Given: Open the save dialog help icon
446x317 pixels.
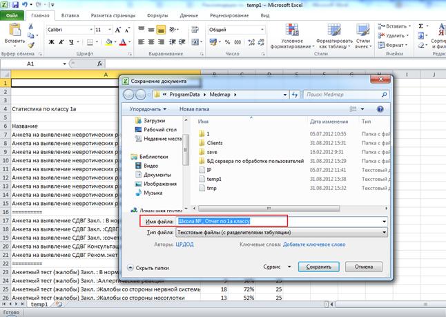Looking at the screenshot, I should 380,109.
